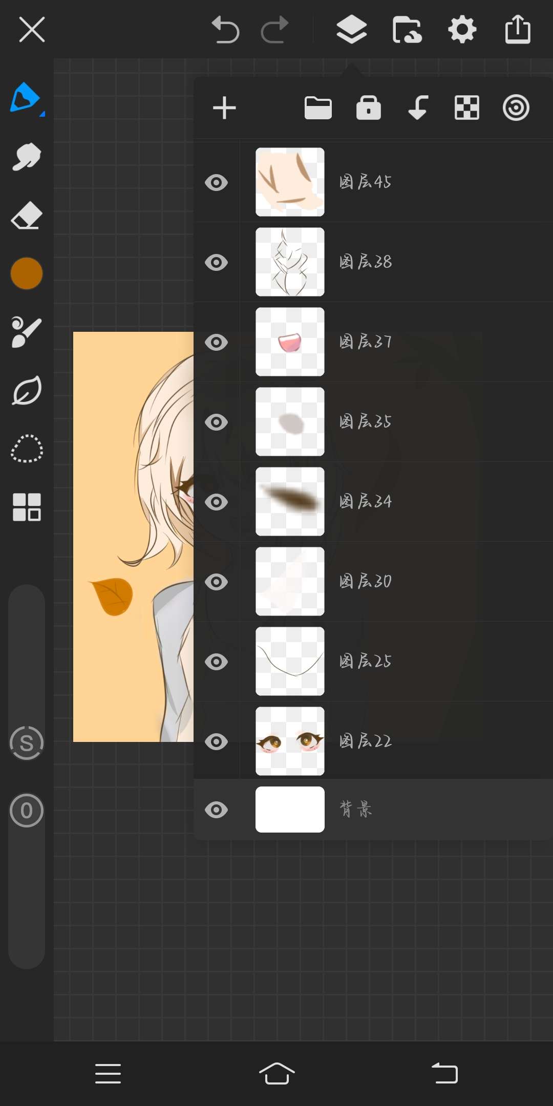The width and height of the screenshot is (553, 1106).
Task: Select the 图层37 mouth thumbnail
Action: coord(290,342)
